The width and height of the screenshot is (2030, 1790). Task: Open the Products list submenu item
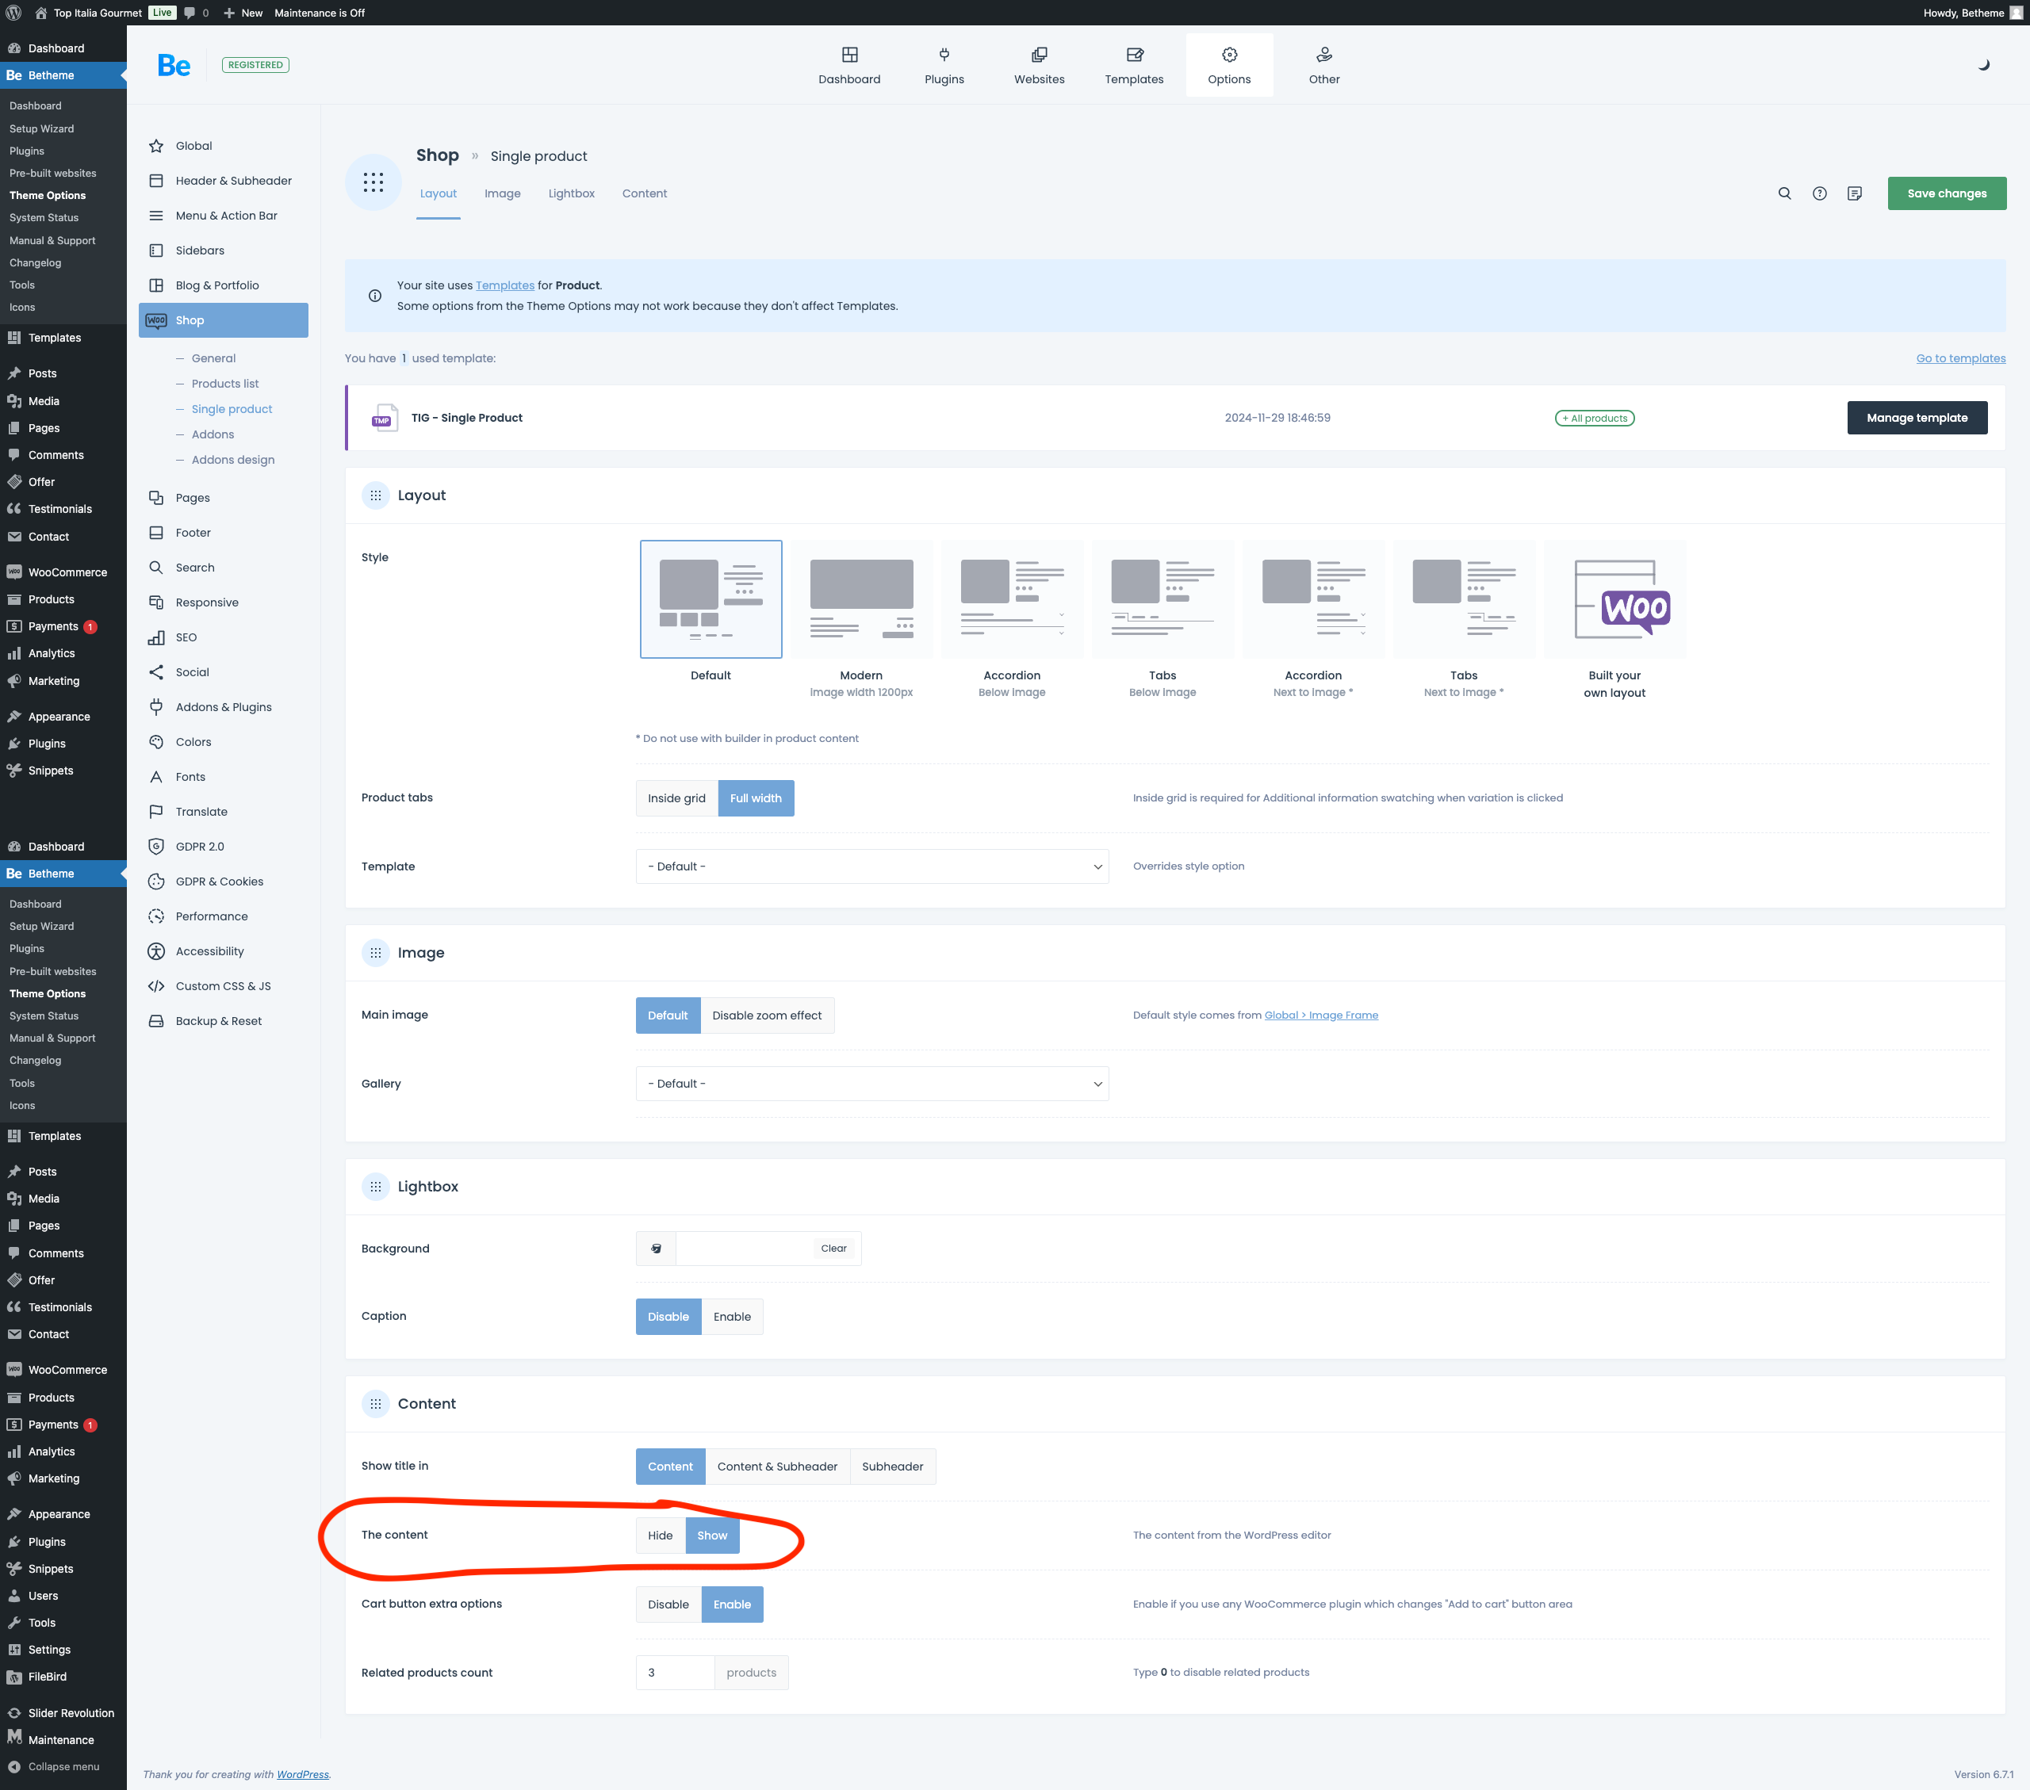click(225, 383)
